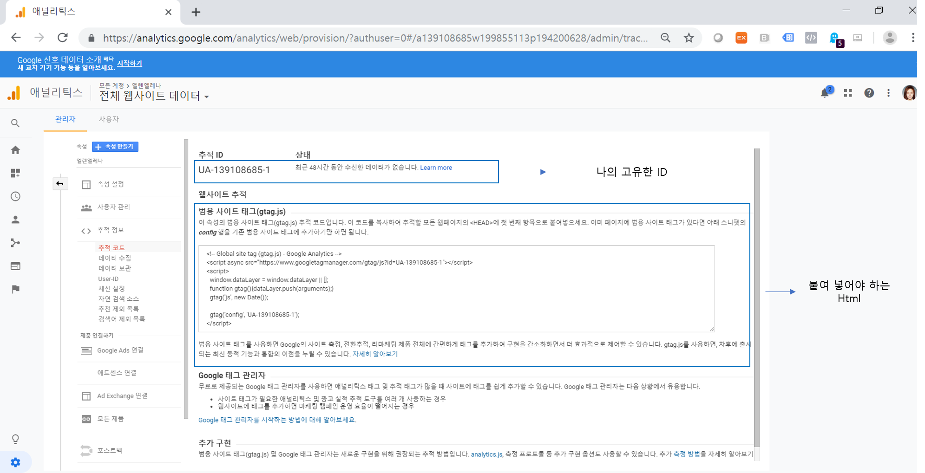Open 모든 제품 setting

110,419
